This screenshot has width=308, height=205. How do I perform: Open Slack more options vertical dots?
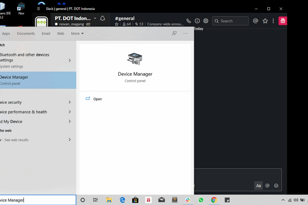273,21
